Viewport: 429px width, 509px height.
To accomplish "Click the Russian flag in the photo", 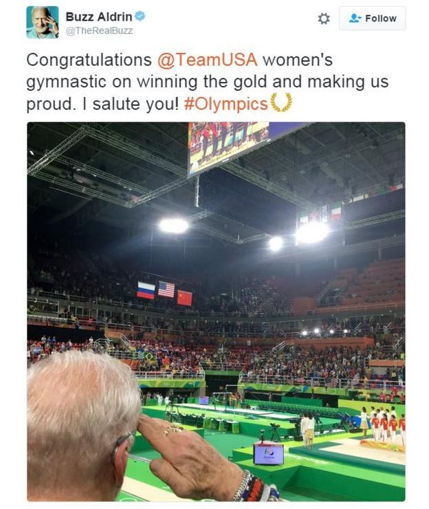I will 146,290.
